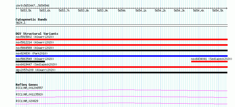Viewport: 235px width, 107px height.
Task: Click the 5654.4k ruler tick label
Action: coord(199,11)
